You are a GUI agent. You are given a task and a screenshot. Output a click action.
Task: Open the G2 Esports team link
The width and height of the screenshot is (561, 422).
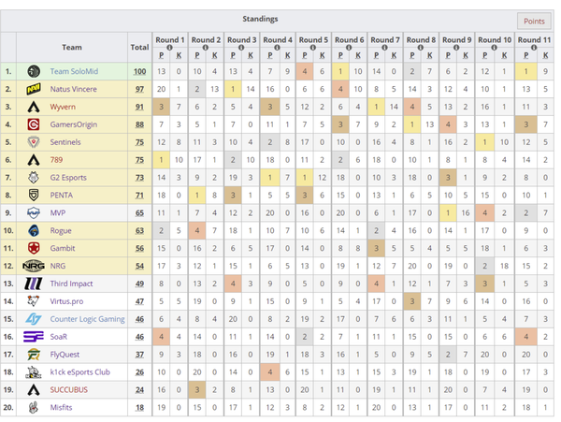pos(68,178)
